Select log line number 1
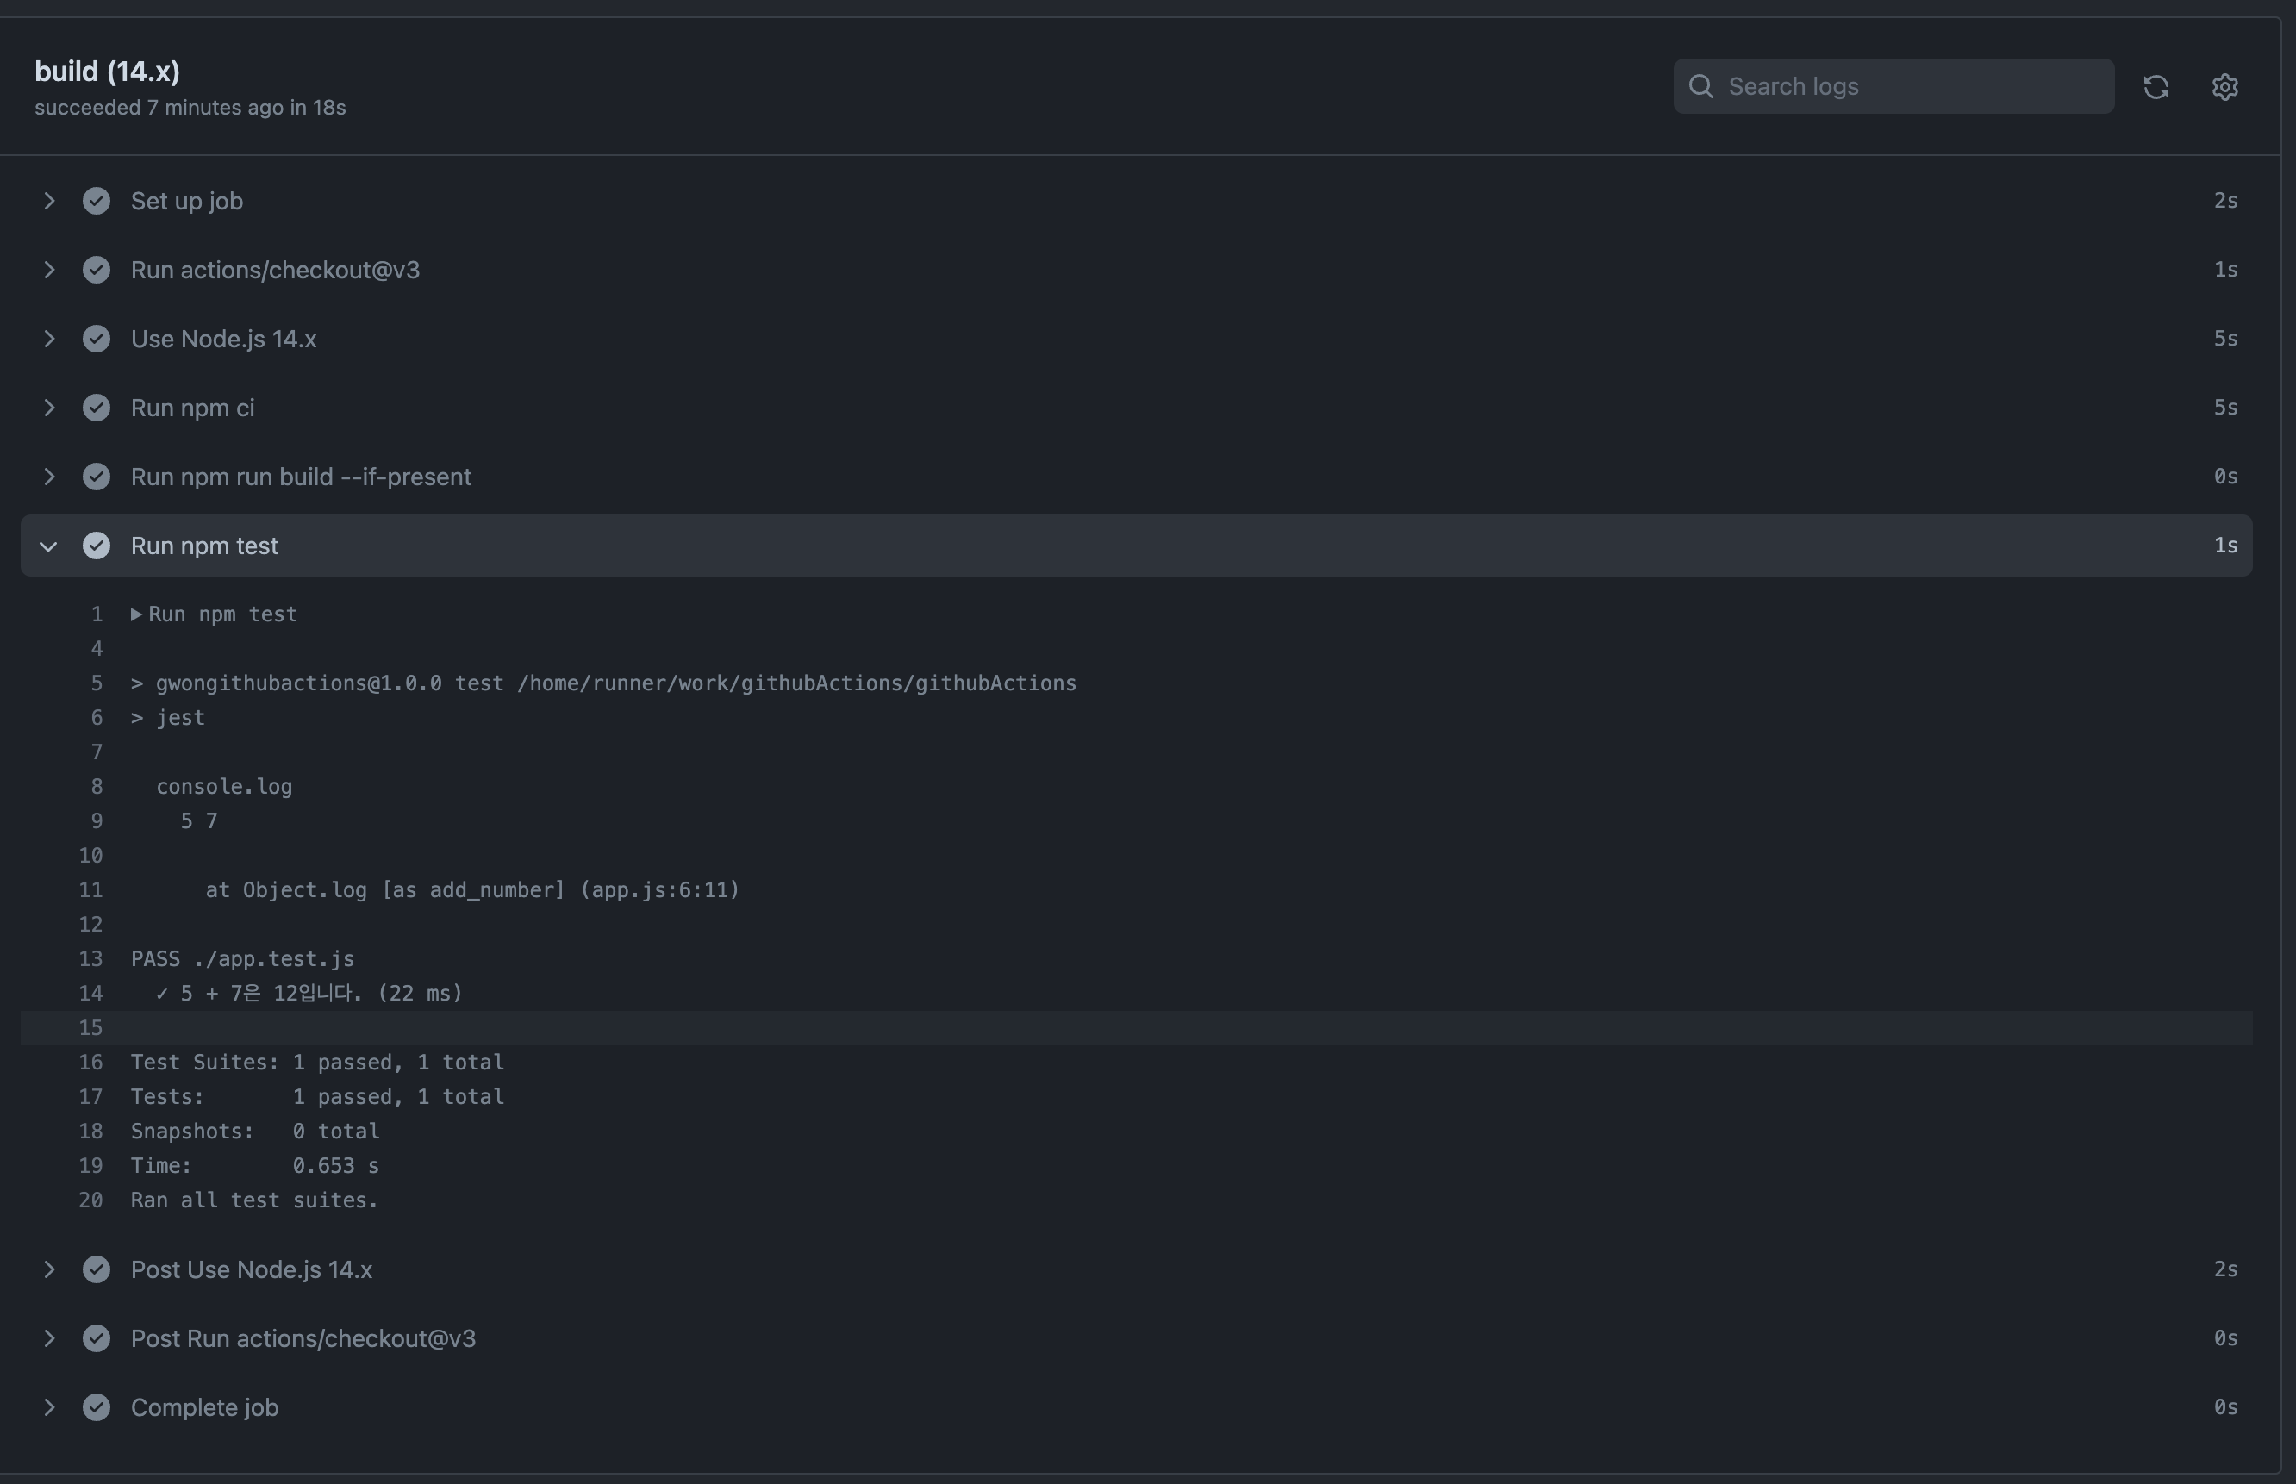Screen dimensions: 2296x1484 click(97, 614)
